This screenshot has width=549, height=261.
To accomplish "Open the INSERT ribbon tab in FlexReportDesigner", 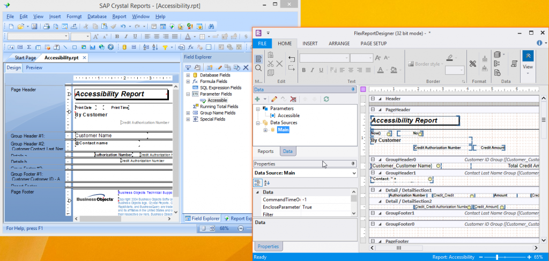I will click(310, 44).
